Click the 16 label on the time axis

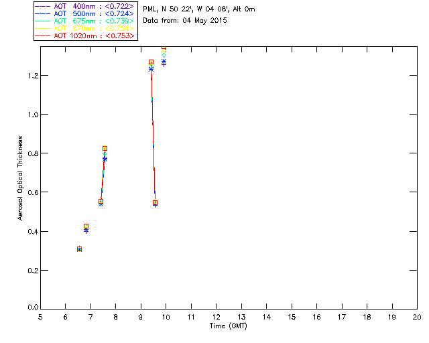click(316, 317)
